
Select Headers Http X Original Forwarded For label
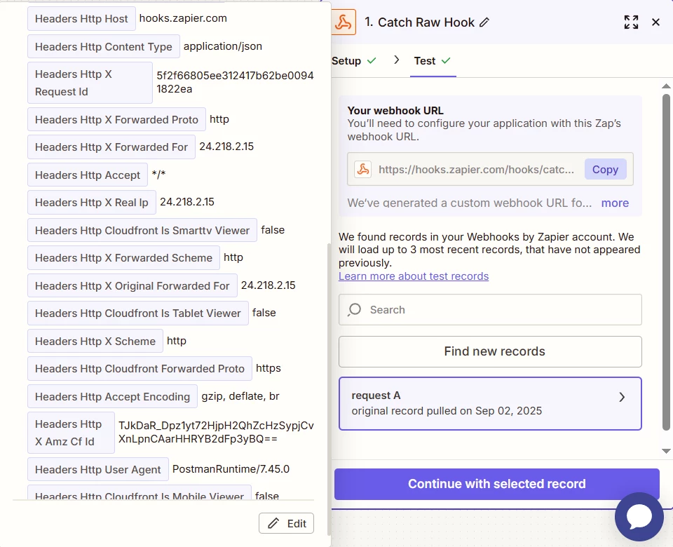(x=132, y=285)
